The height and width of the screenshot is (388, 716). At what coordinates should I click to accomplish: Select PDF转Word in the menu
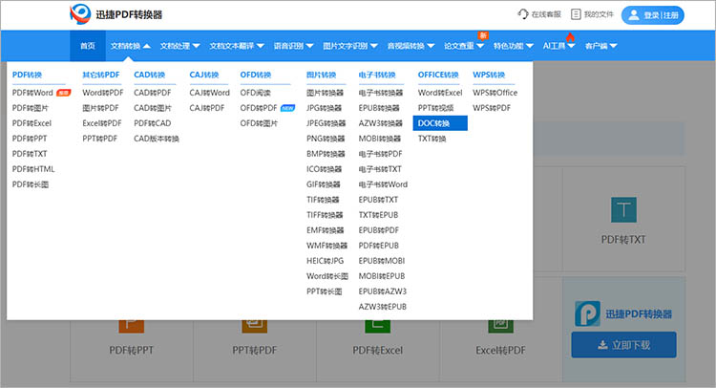pyautogui.click(x=32, y=93)
